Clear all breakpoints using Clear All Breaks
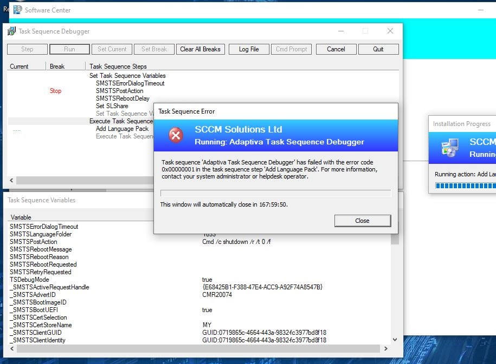This screenshot has width=496, height=364. tap(200, 49)
